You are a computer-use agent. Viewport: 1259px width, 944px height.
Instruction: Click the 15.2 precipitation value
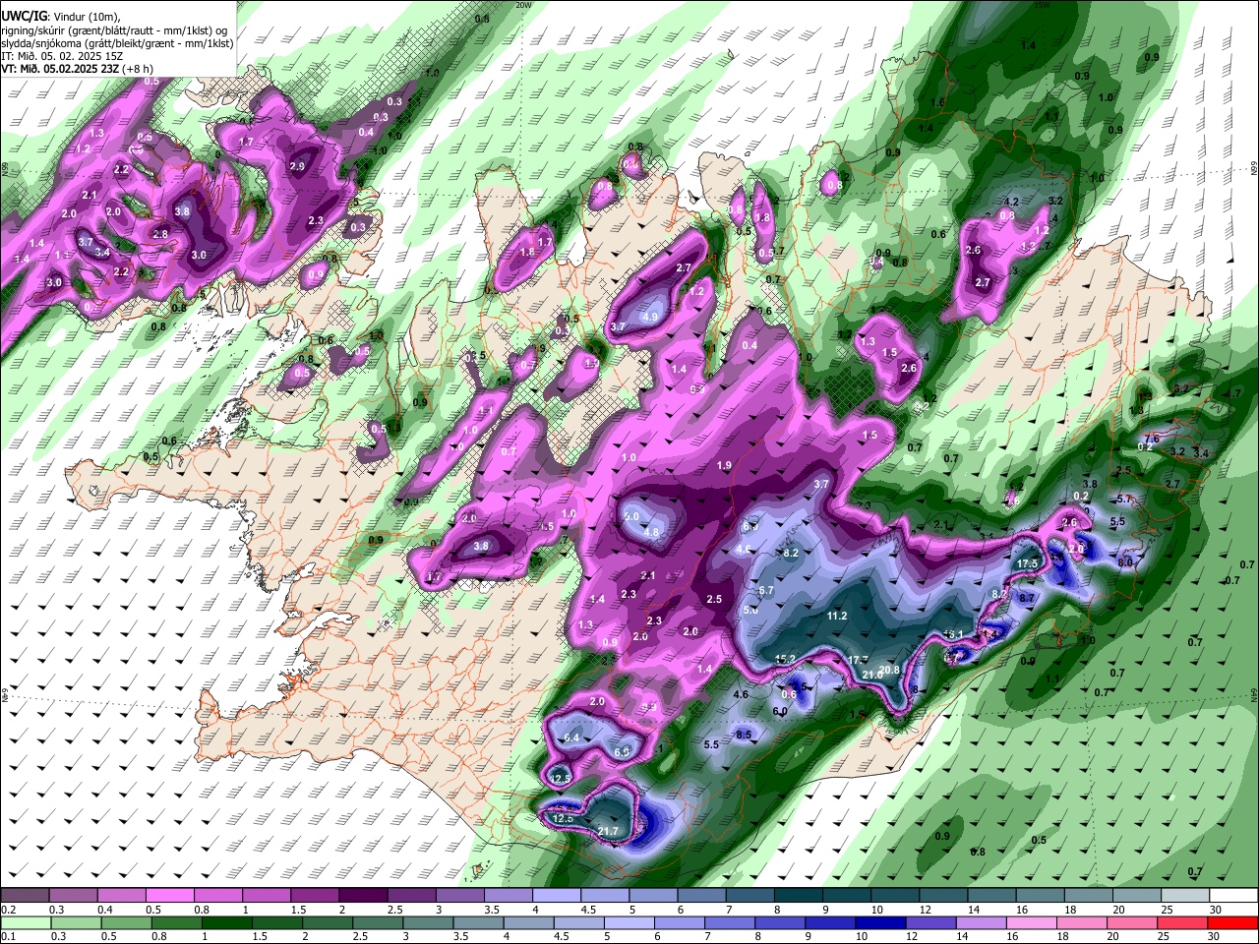click(x=785, y=659)
